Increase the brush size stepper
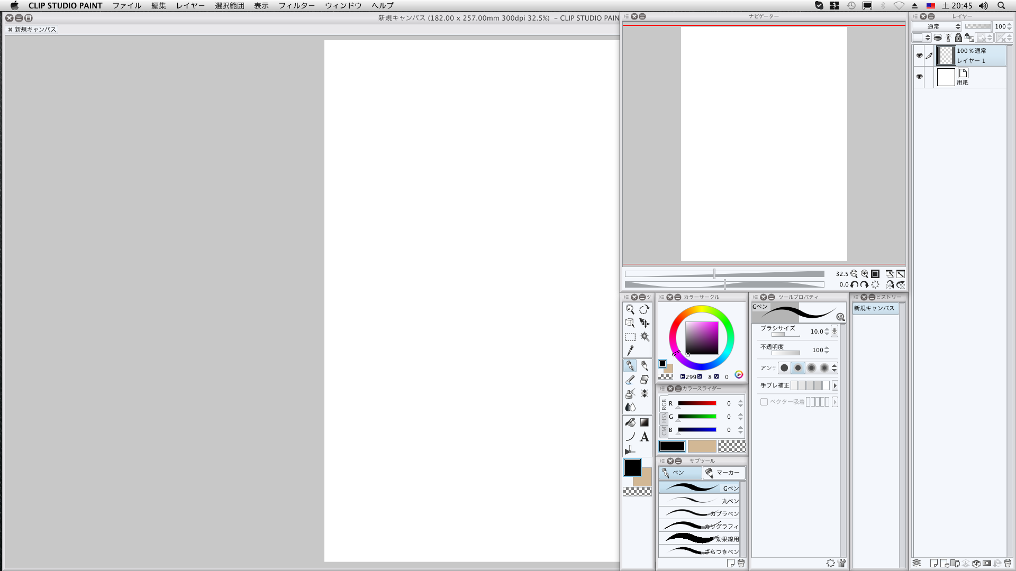 click(x=827, y=329)
